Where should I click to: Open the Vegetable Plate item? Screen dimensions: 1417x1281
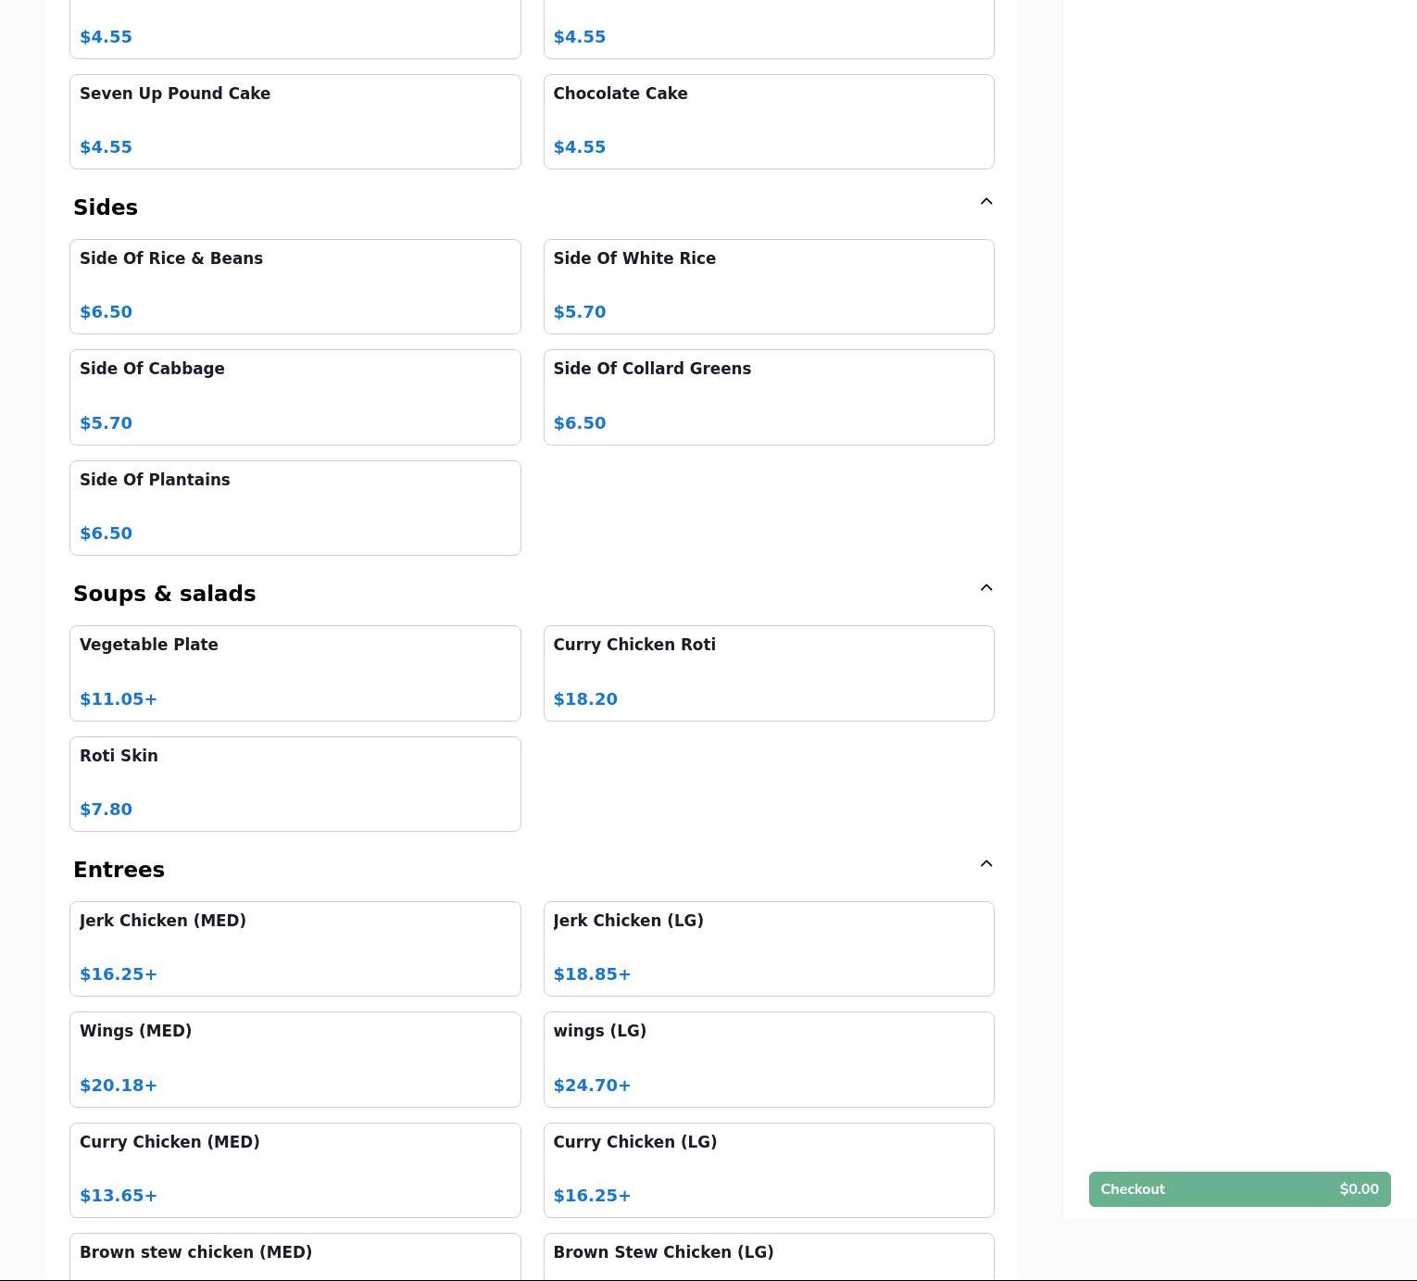coord(295,672)
